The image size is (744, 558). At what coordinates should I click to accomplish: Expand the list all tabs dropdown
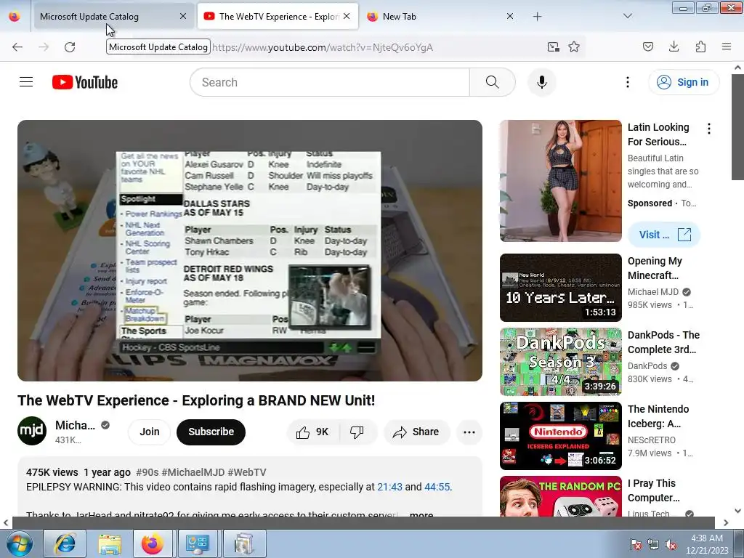click(627, 16)
